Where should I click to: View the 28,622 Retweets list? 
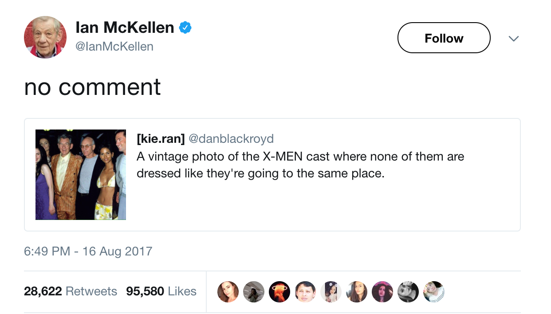[71, 291]
